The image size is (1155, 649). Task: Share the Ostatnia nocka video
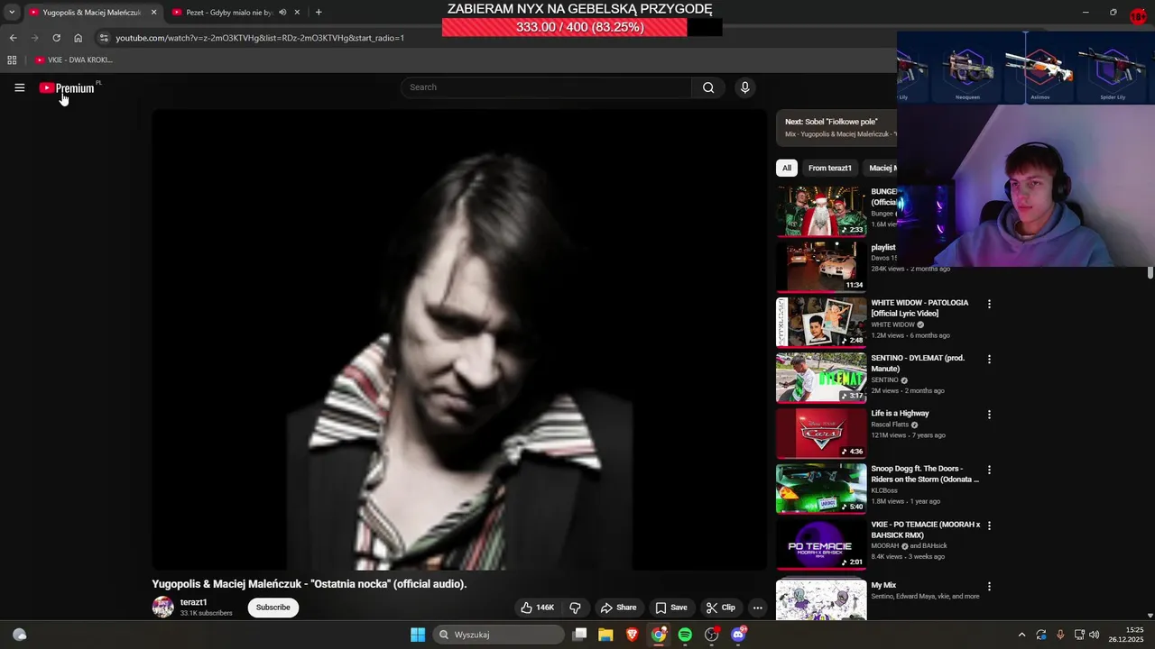pos(619,608)
